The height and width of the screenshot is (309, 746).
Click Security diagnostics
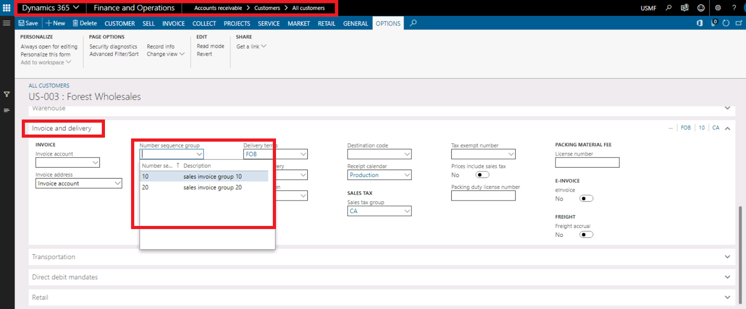[113, 47]
